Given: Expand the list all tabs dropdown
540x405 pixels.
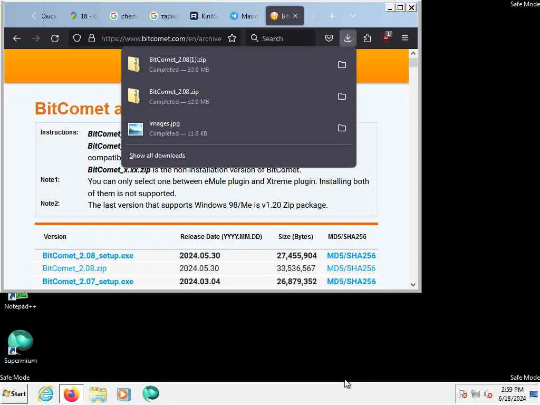Looking at the screenshot, I should [353, 16].
